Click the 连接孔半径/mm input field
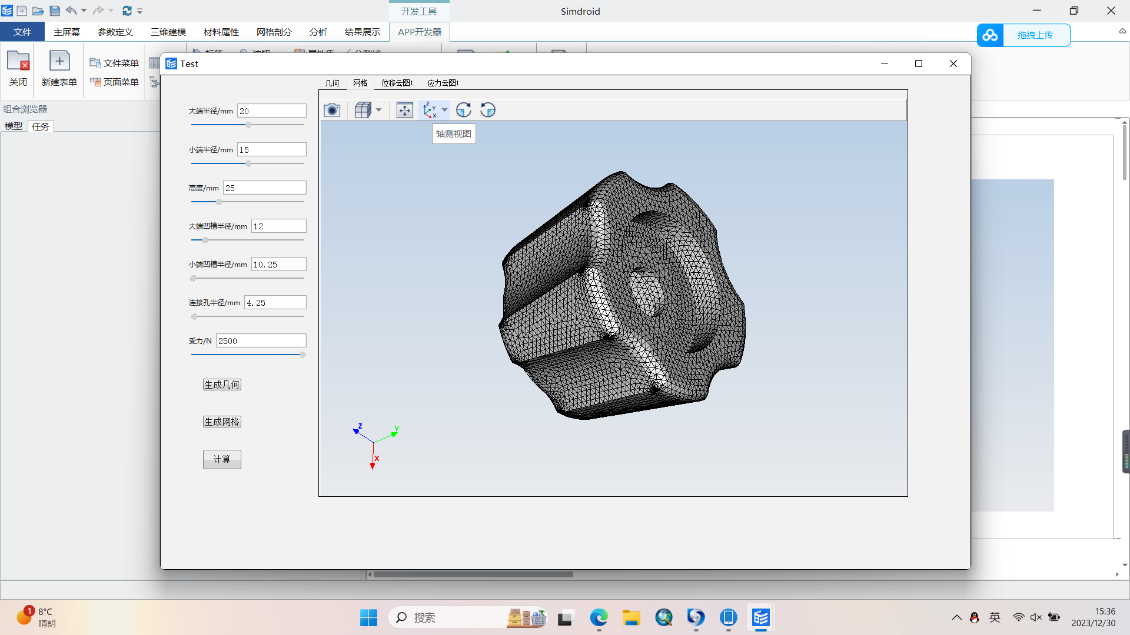This screenshot has height=635, width=1130. [x=275, y=302]
